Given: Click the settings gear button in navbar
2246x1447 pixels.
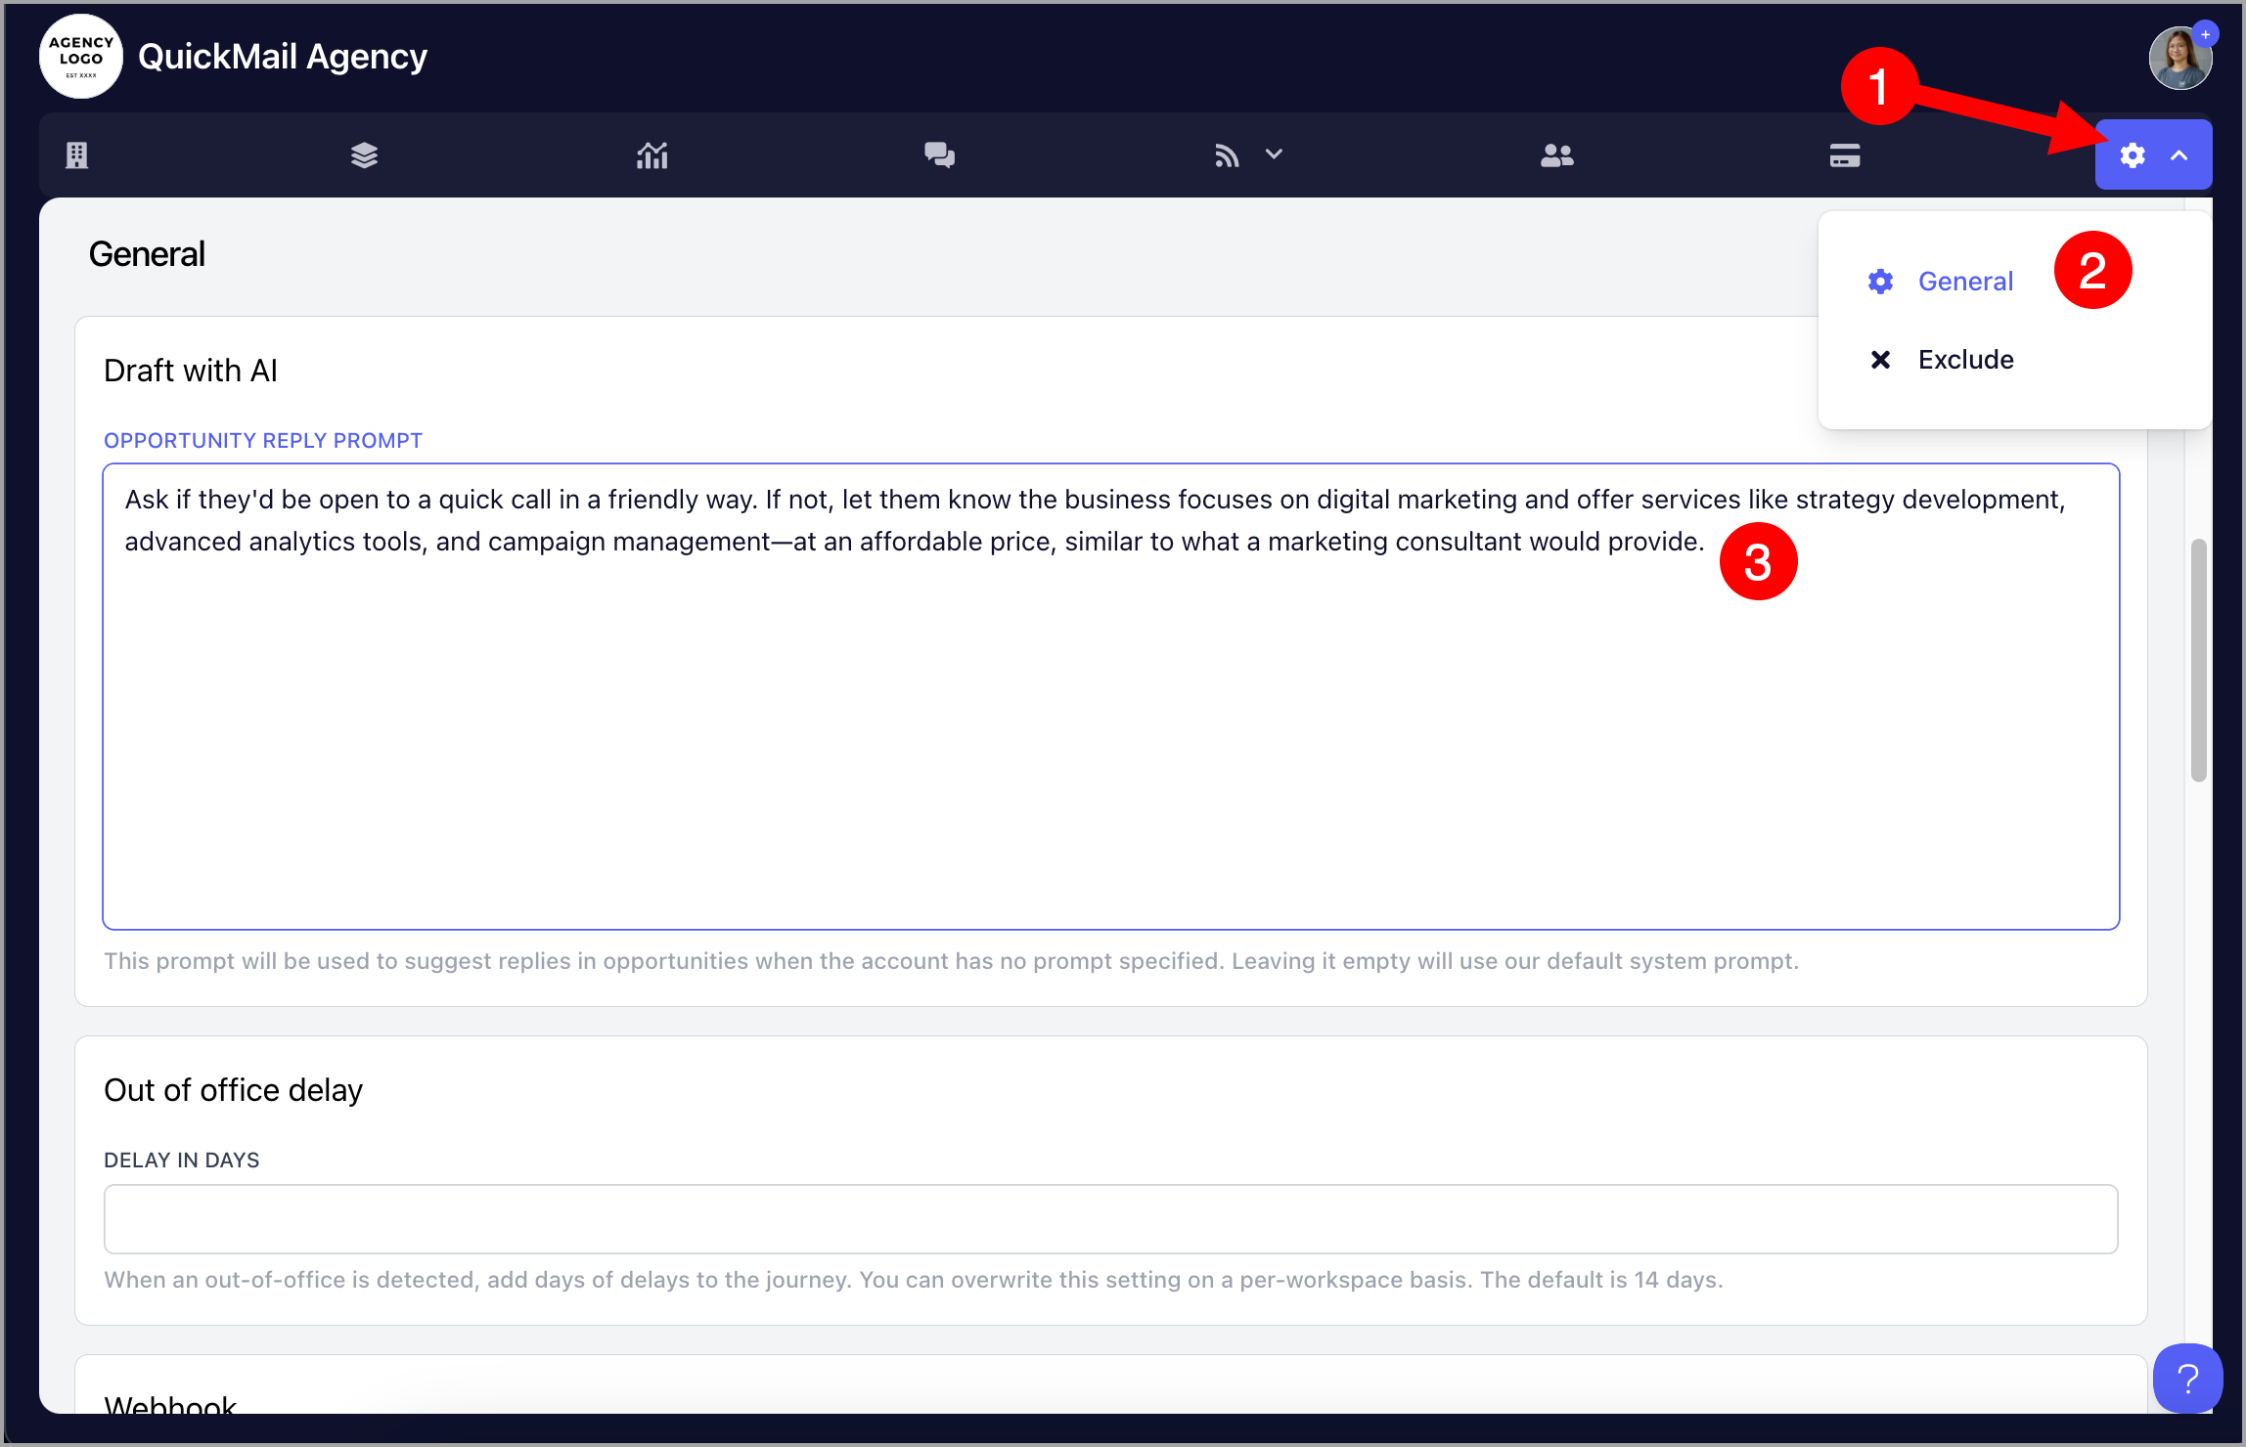Looking at the screenshot, I should [2133, 155].
